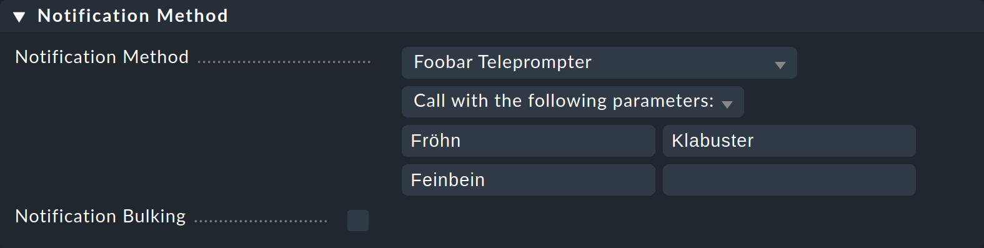Viewport: 984px width, 248px height.
Task: Click the word 'Fröhn' inside its field
Action: pyautogui.click(x=435, y=141)
